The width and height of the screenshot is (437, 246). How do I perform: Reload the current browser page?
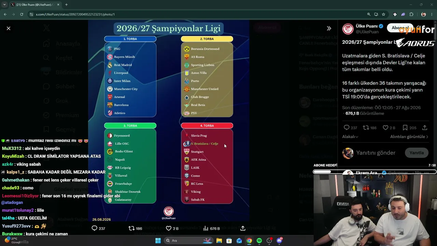click(x=22, y=14)
